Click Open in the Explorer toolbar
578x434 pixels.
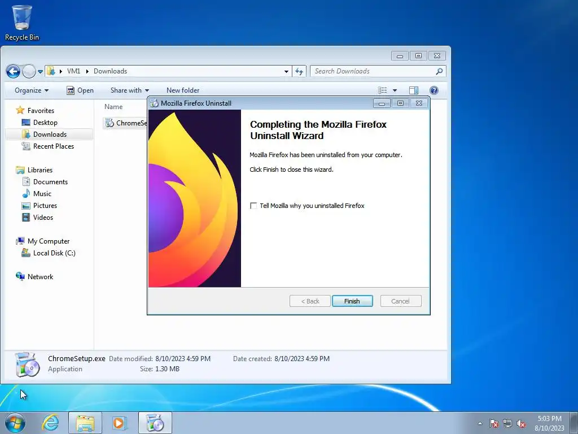point(80,90)
